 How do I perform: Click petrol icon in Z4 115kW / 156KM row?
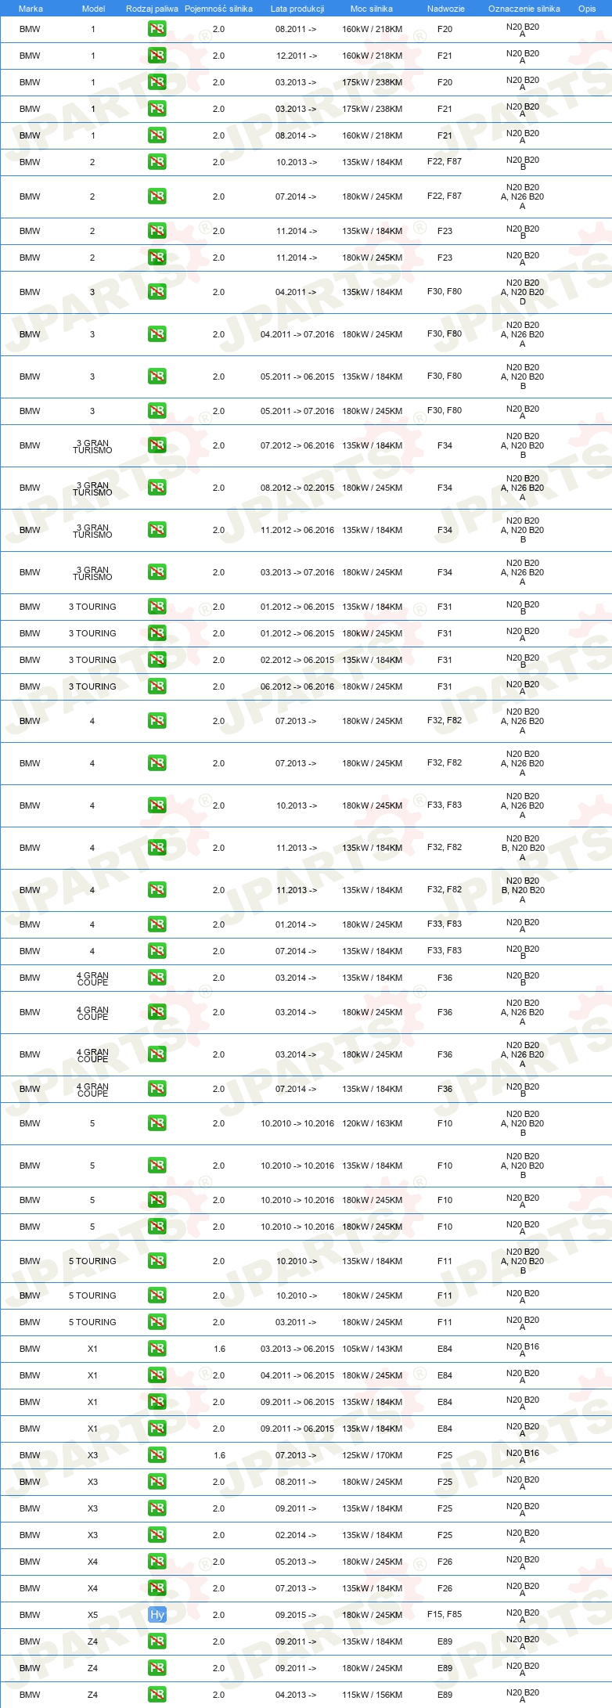(157, 1695)
